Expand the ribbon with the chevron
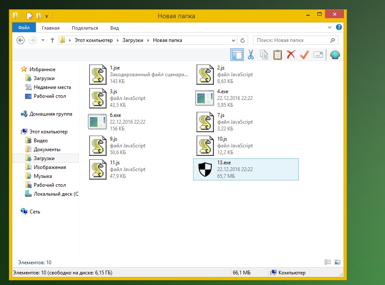The height and width of the screenshot is (285, 385). coord(330,28)
